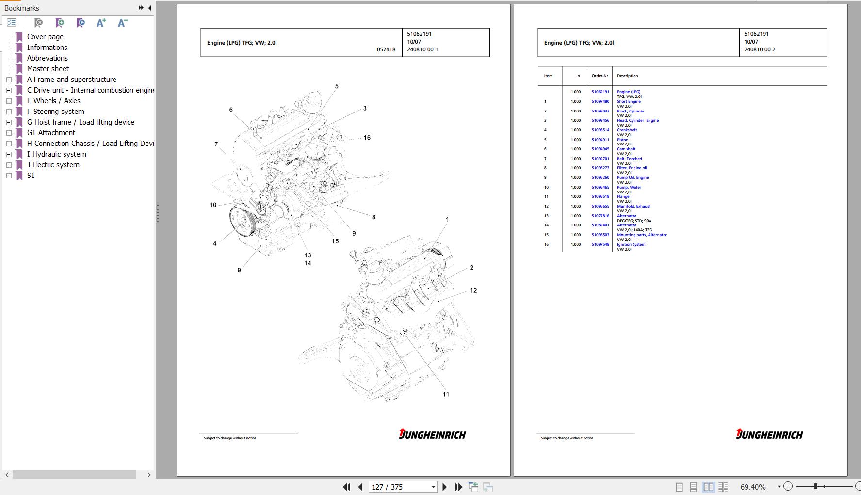Adjust the zoom slider handle
Image resolution: width=861 pixels, height=495 pixels.
pos(816,486)
